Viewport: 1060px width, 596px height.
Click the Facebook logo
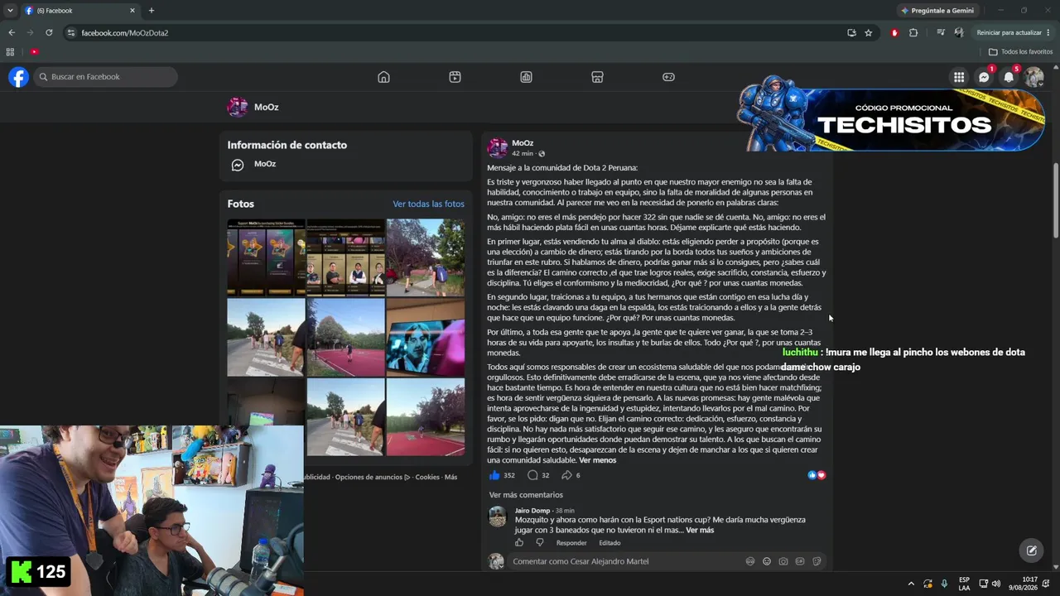(18, 77)
